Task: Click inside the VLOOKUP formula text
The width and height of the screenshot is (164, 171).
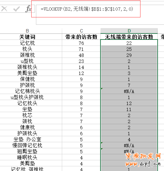Action: click(x=87, y=9)
